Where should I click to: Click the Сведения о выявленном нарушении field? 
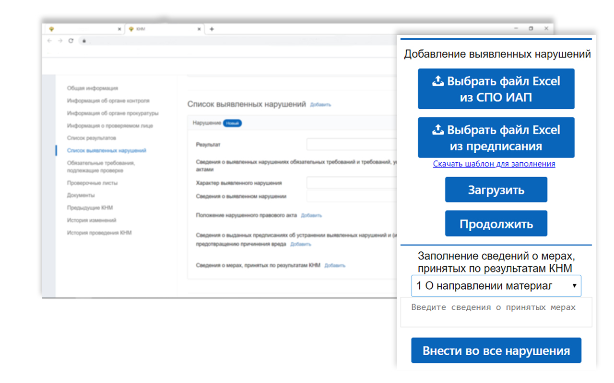coord(352,196)
